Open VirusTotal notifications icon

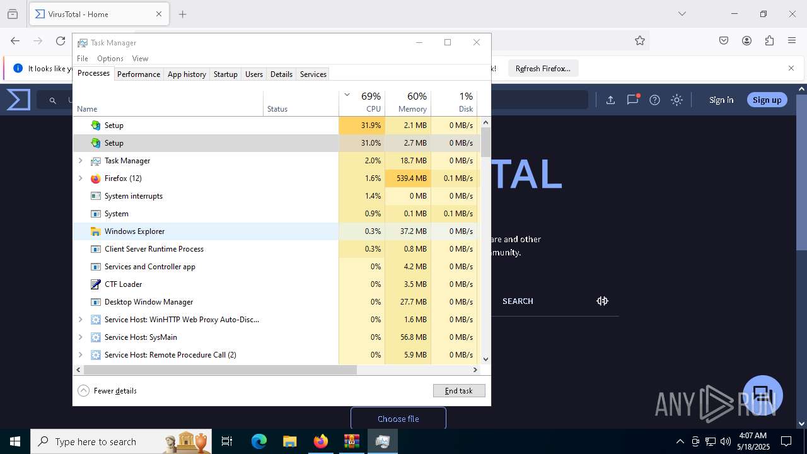pos(633,100)
